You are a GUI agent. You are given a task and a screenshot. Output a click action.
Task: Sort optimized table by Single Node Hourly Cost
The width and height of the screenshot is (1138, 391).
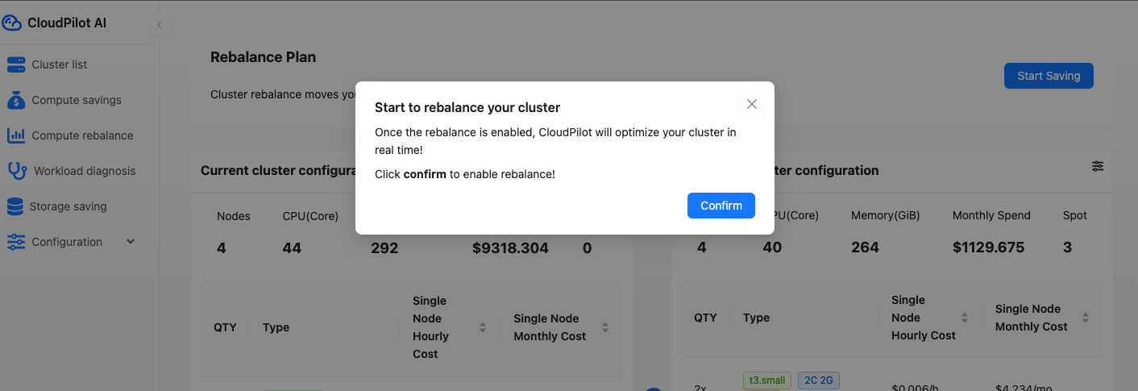click(x=965, y=318)
